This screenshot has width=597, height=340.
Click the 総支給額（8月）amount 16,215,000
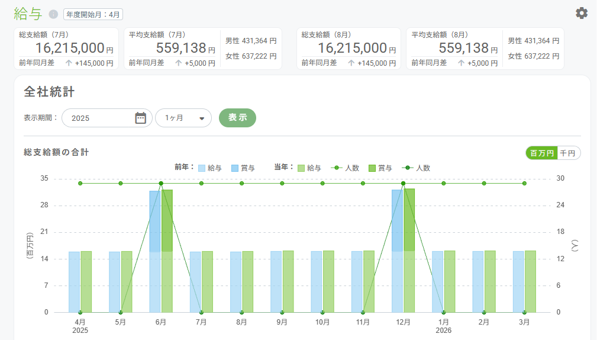pos(352,48)
